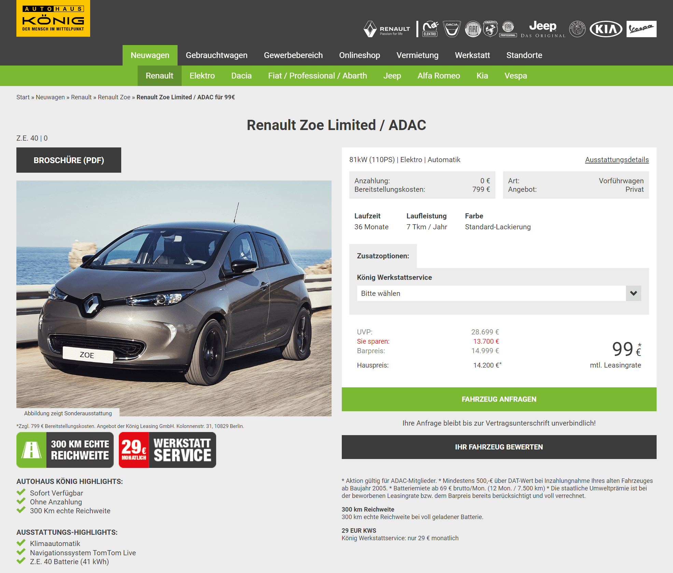Open the Bitte wählen select field
Image resolution: width=673 pixels, height=573 pixels.
(499, 293)
